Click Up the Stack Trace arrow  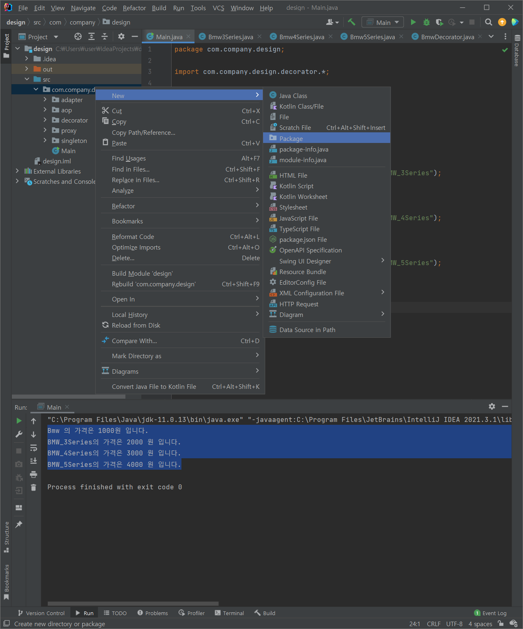(x=34, y=421)
